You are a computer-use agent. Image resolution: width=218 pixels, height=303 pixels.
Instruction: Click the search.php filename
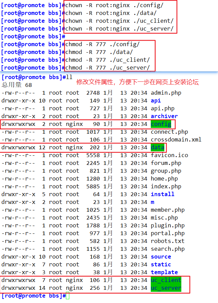(168, 249)
